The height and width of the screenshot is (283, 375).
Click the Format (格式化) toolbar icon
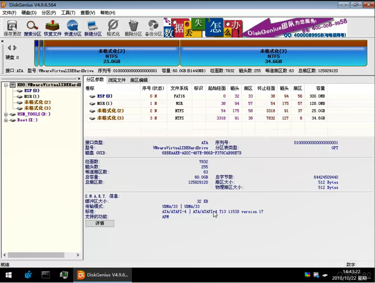113,28
